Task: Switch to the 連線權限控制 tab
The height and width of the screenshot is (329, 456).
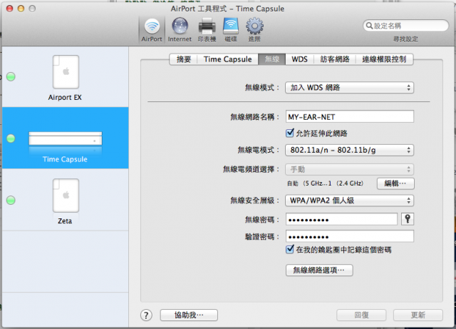Action: pos(384,59)
